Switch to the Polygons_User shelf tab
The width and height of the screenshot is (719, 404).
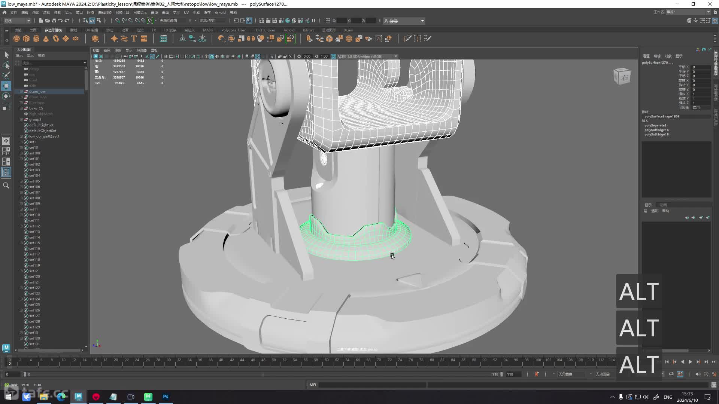click(233, 30)
